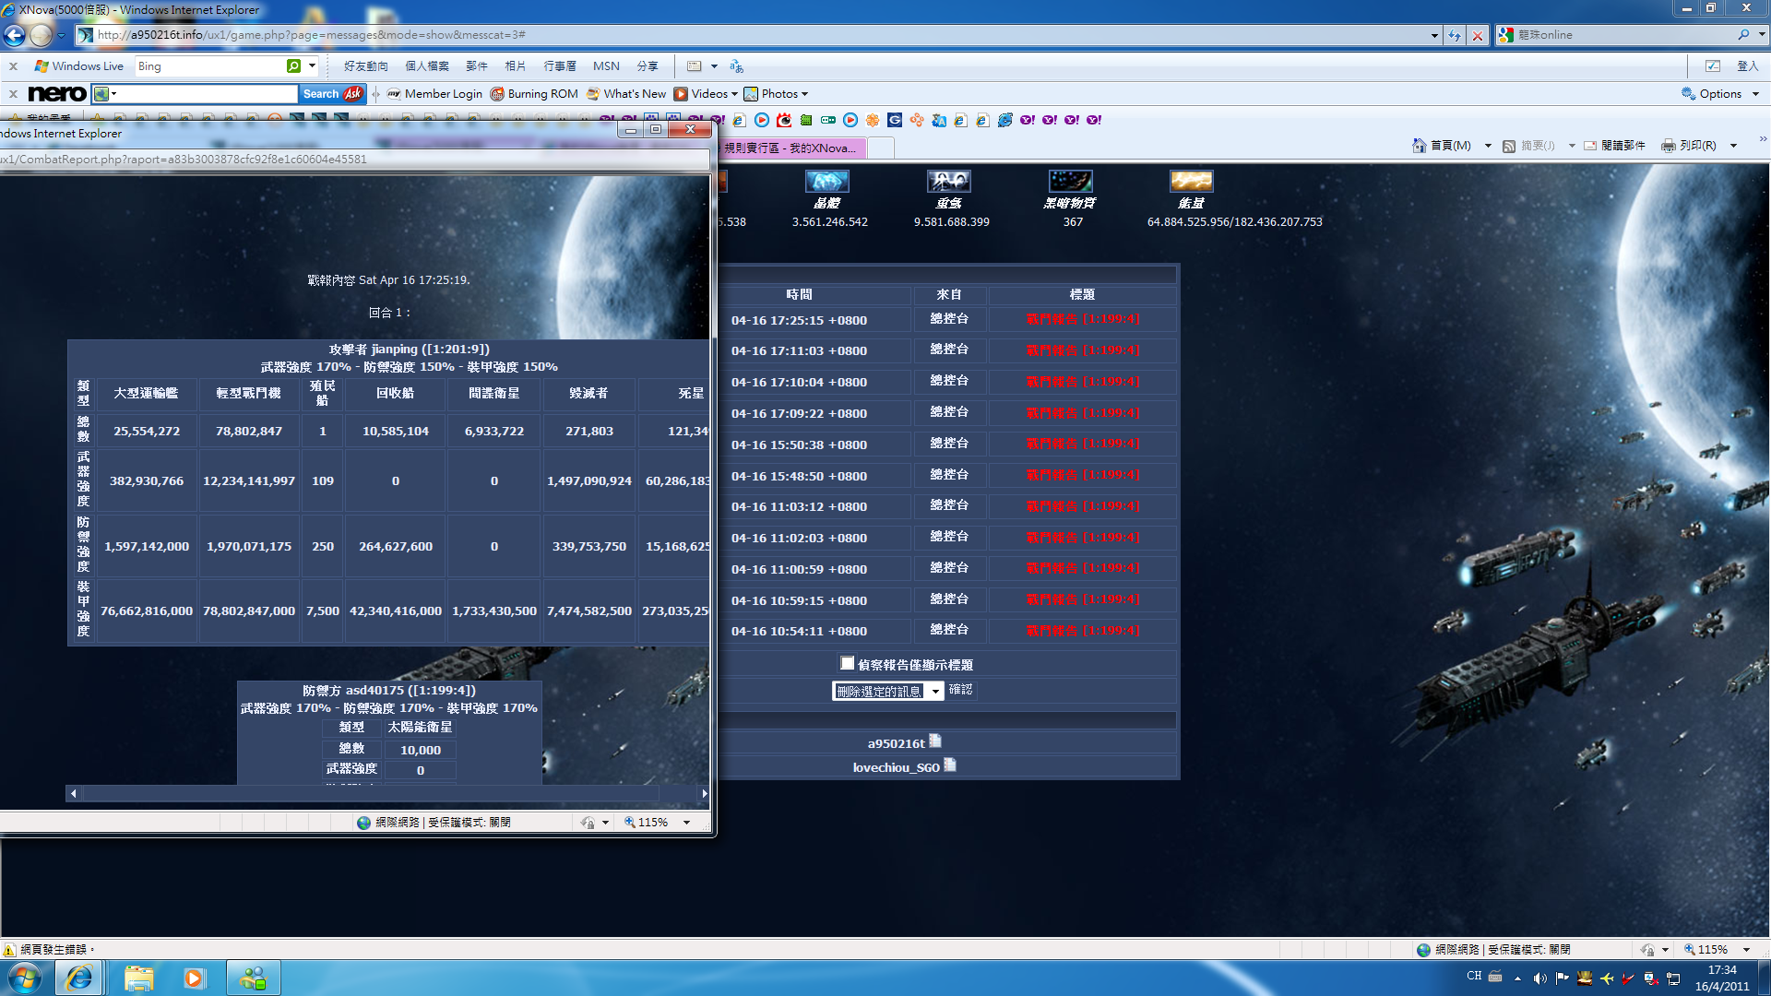Image resolution: width=1771 pixels, height=996 pixels.
Task: Click the popup's horizontal scrollbar right arrow
Action: [x=704, y=793]
